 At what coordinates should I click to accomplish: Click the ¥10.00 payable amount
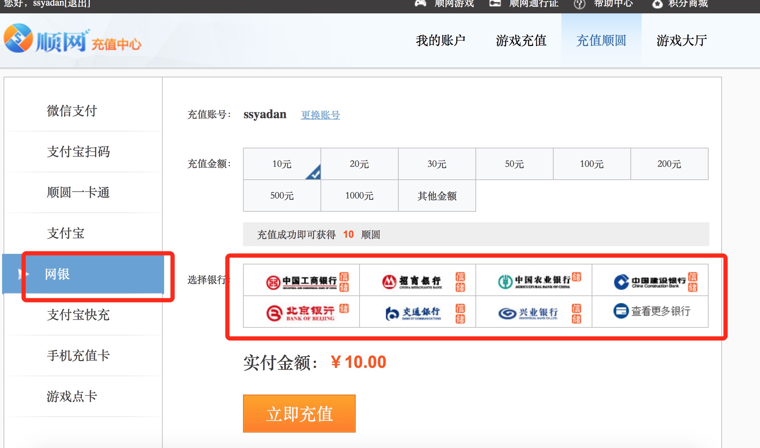point(359,362)
